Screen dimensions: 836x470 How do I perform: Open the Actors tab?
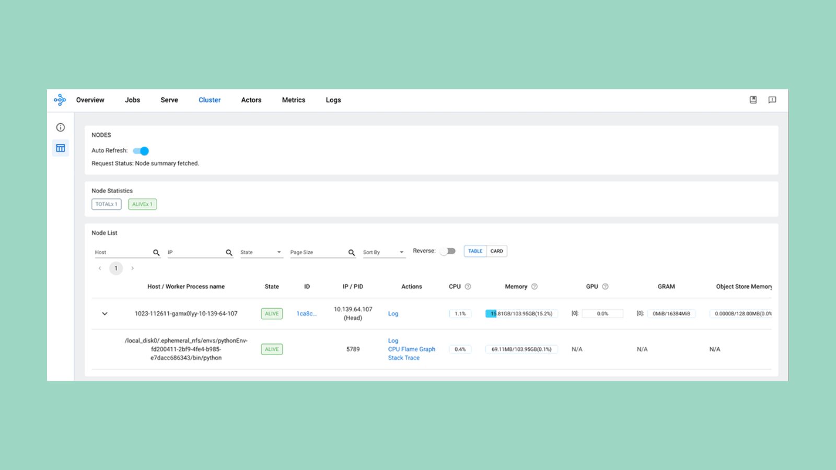251,100
